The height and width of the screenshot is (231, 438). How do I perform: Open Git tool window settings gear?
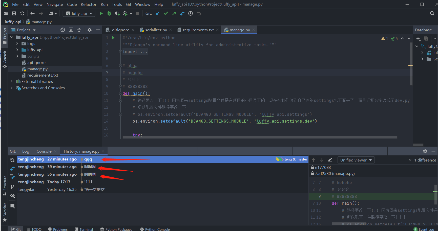tap(425, 151)
